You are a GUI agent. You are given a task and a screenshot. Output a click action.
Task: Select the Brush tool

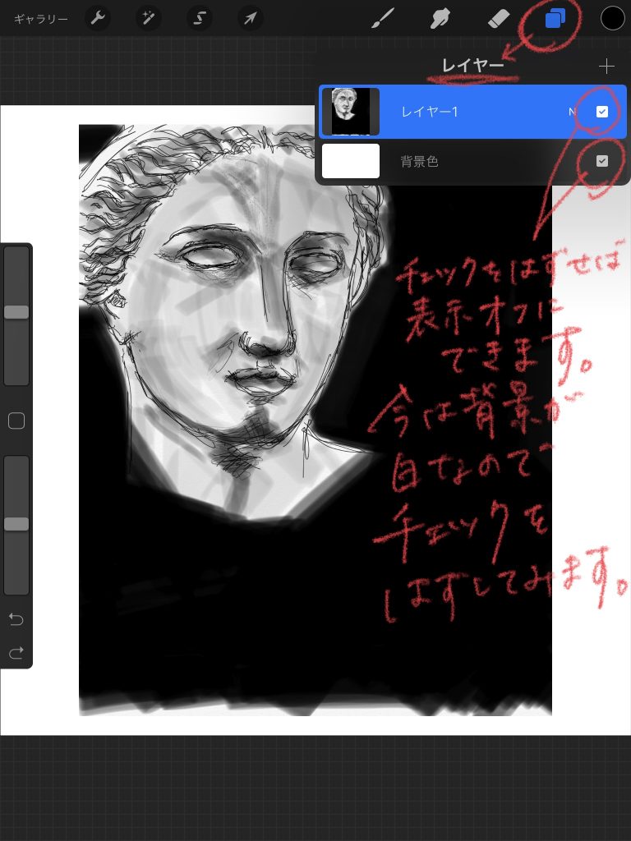(383, 19)
